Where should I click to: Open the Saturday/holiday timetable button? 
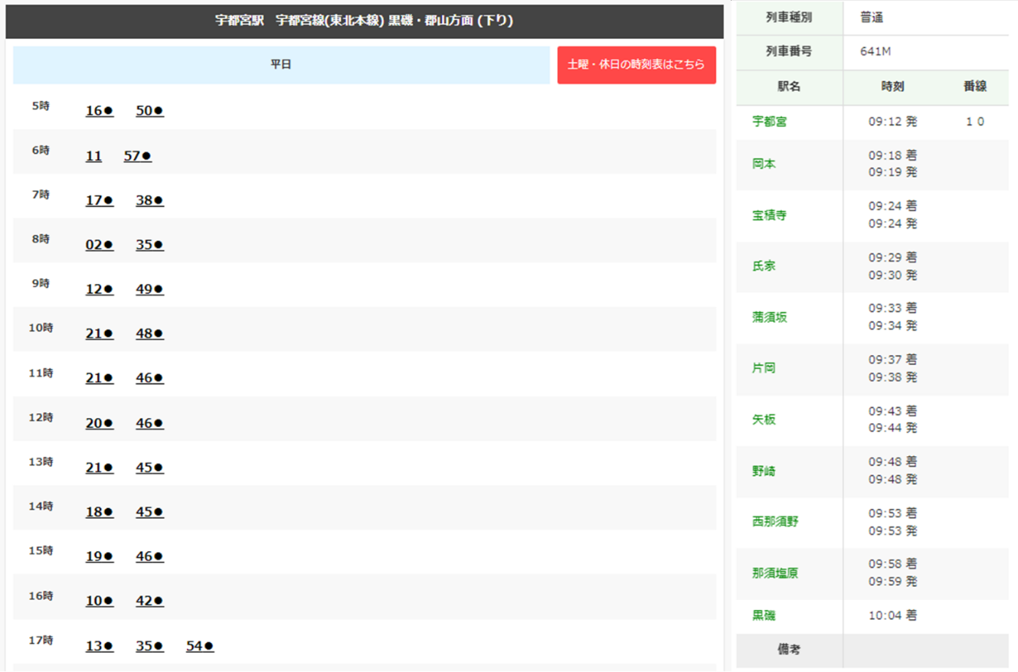(636, 65)
